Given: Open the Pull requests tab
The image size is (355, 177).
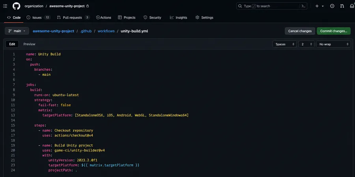Looking at the screenshot, I should click(73, 17).
